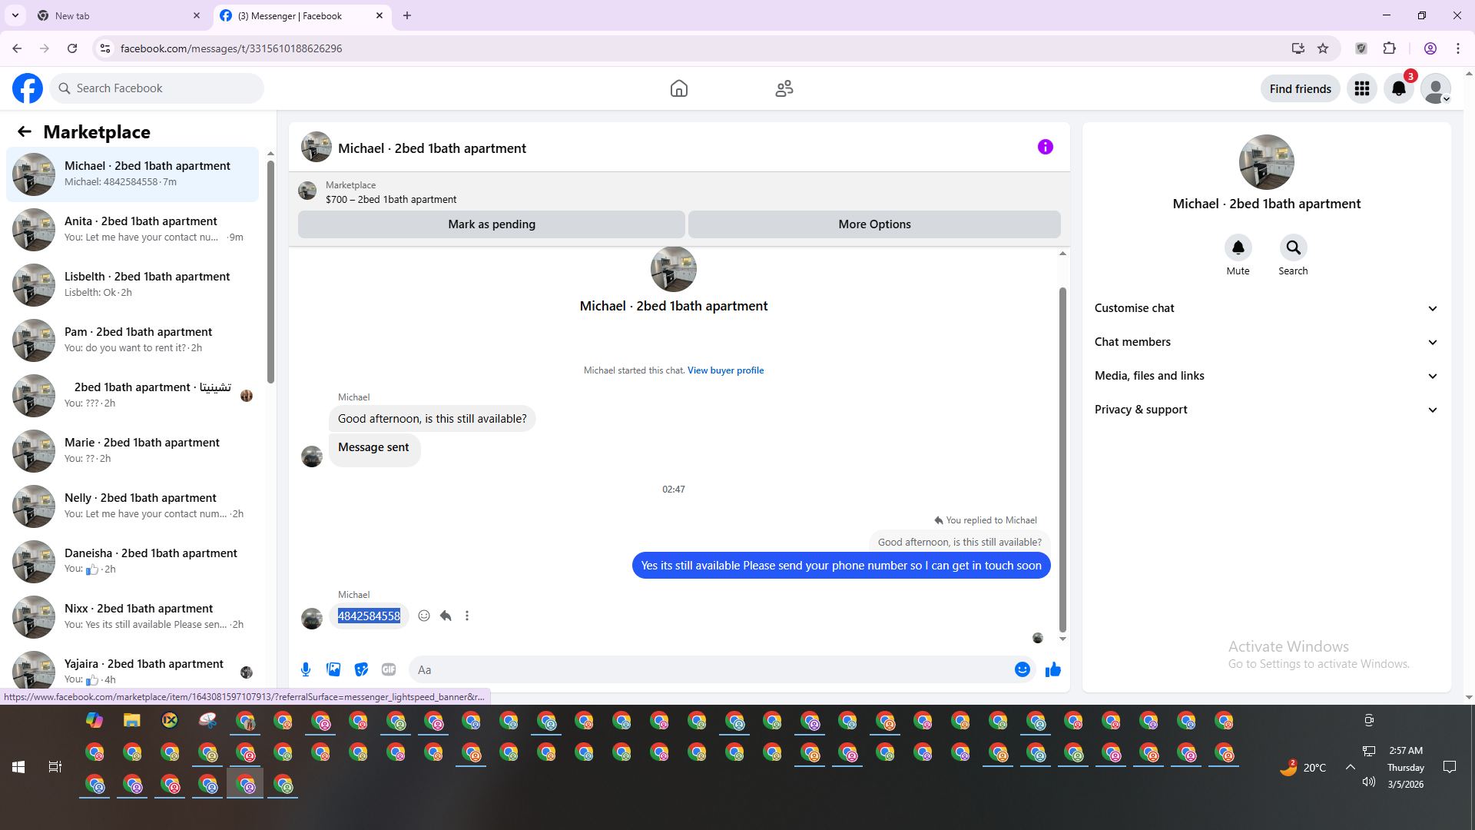Focus the Aa message input box
Screen dimensions: 1475x830
pos(711,669)
